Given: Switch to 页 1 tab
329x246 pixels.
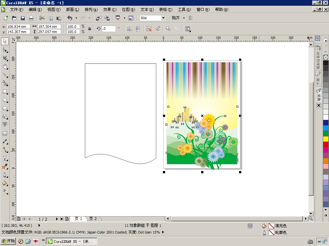Looking at the screenshot, I should pyautogui.click(x=78, y=219).
